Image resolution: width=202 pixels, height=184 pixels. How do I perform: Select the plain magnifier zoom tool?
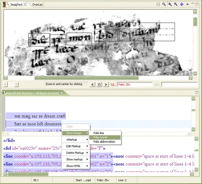coord(164,4)
